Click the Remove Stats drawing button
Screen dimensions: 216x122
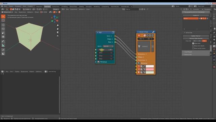pyautogui.click(x=196, y=38)
